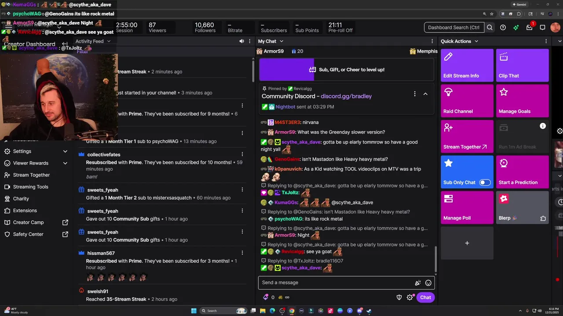Open the user avatar menu

pyautogui.click(x=556, y=27)
